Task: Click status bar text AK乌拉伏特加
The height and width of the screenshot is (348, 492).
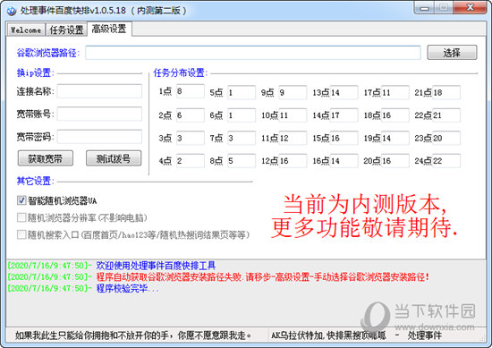Action: 328,335
